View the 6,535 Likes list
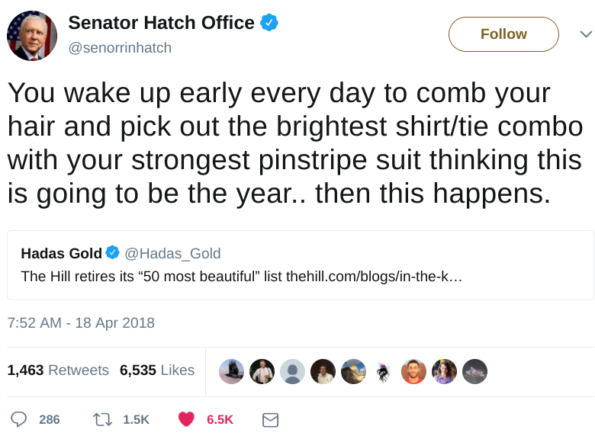The image size is (595, 439). [157, 370]
